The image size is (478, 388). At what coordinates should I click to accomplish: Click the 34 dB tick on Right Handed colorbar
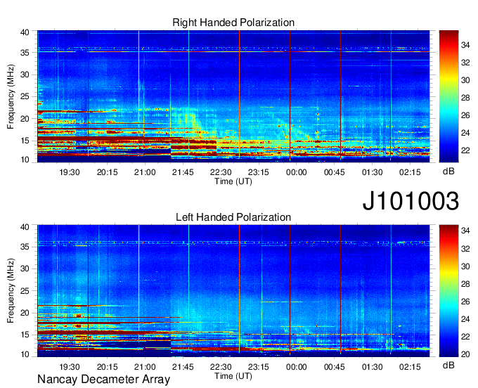pos(465,45)
